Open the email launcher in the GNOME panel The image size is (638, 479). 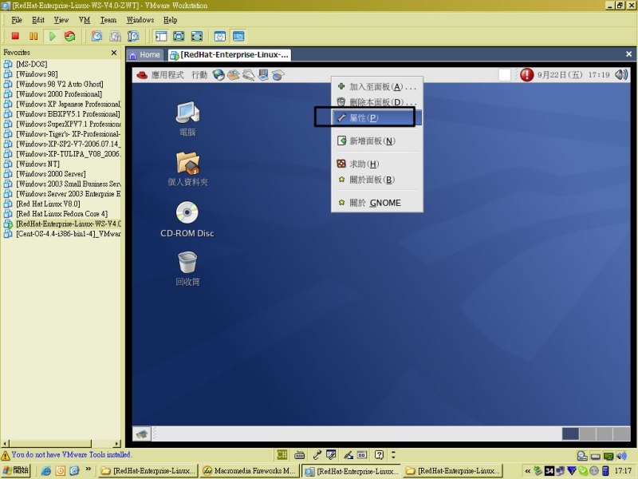pyautogui.click(x=234, y=75)
